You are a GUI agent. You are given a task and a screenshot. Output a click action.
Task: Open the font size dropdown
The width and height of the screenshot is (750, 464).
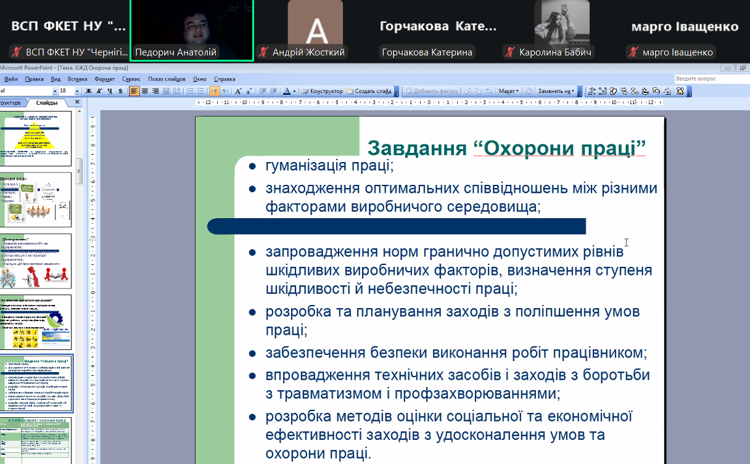tap(77, 91)
